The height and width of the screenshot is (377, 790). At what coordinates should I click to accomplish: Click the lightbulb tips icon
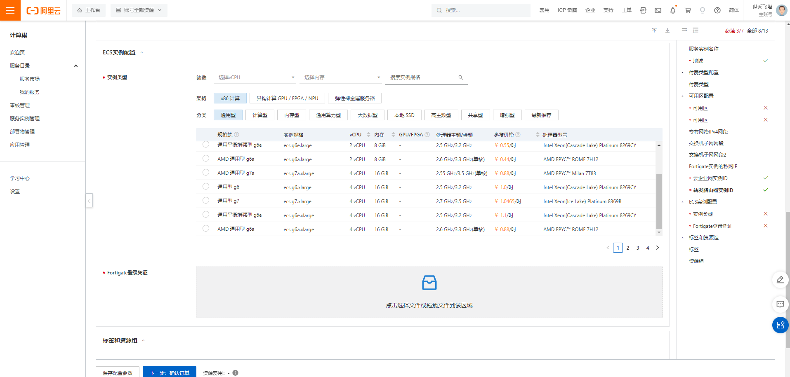[x=703, y=10]
